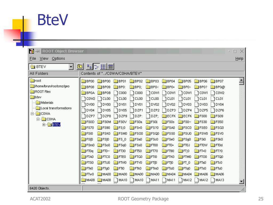The width and height of the screenshot is (273, 205).
Task: Click the 6420 Objects status bar text
Action: pos(40,188)
